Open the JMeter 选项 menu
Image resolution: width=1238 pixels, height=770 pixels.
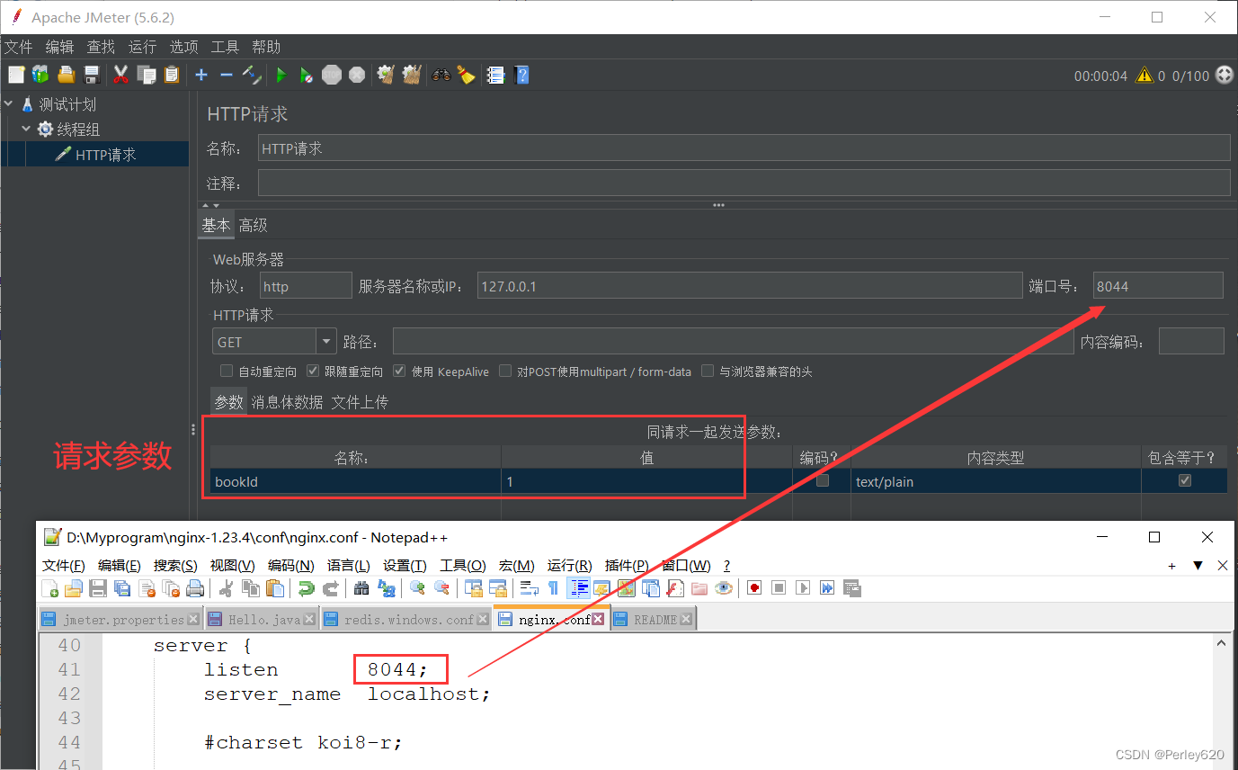coord(183,47)
